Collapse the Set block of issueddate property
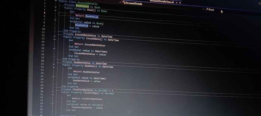This screenshot has height=116, width=261. [54, 49]
